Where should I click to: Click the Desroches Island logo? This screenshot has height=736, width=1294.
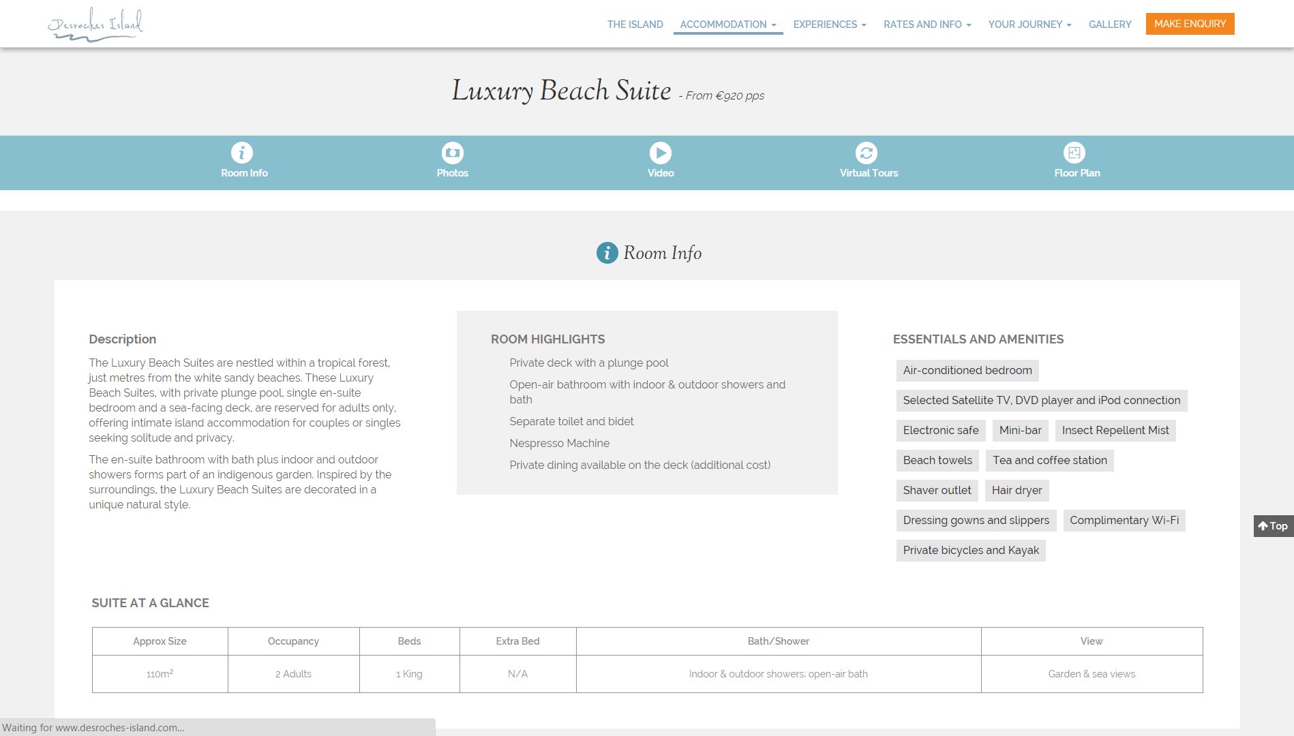coord(95,25)
